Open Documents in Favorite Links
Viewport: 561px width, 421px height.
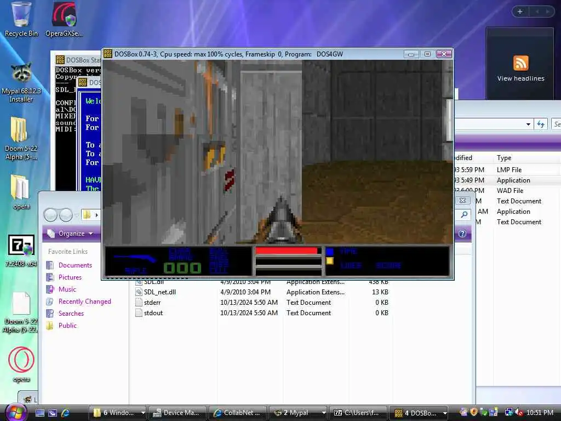[75, 265]
